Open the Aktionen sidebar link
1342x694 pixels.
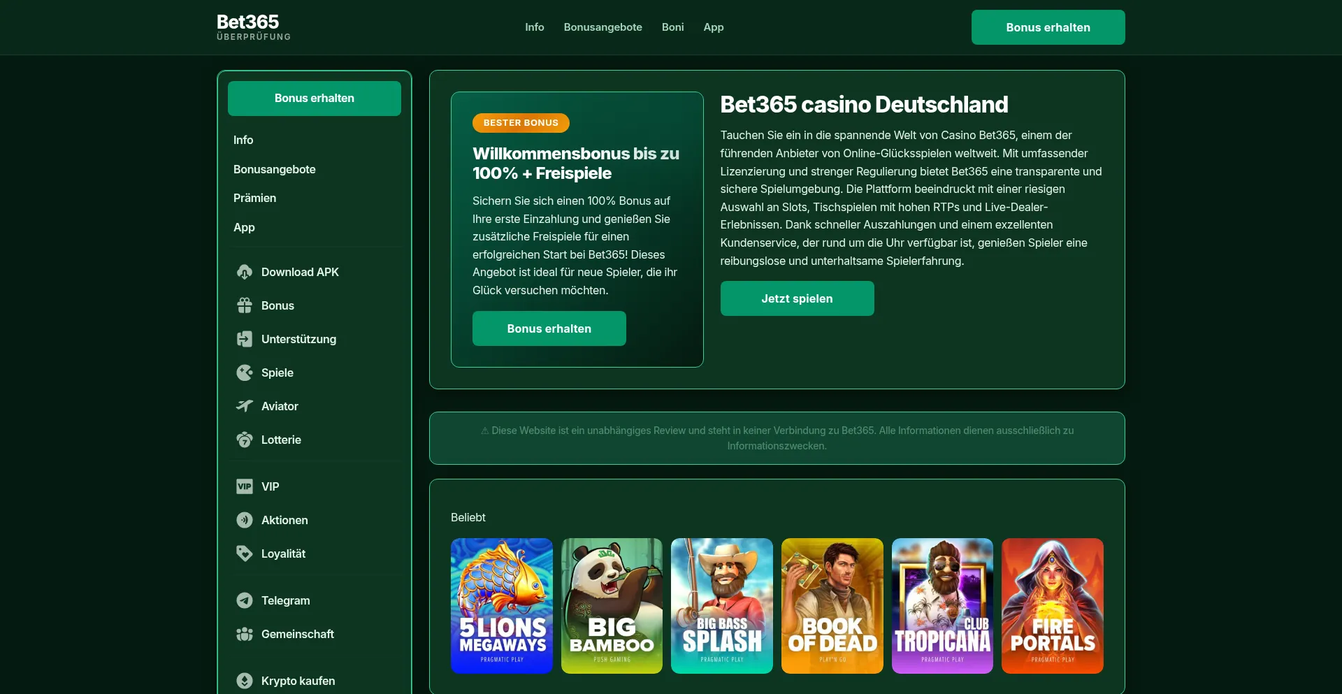coord(315,520)
